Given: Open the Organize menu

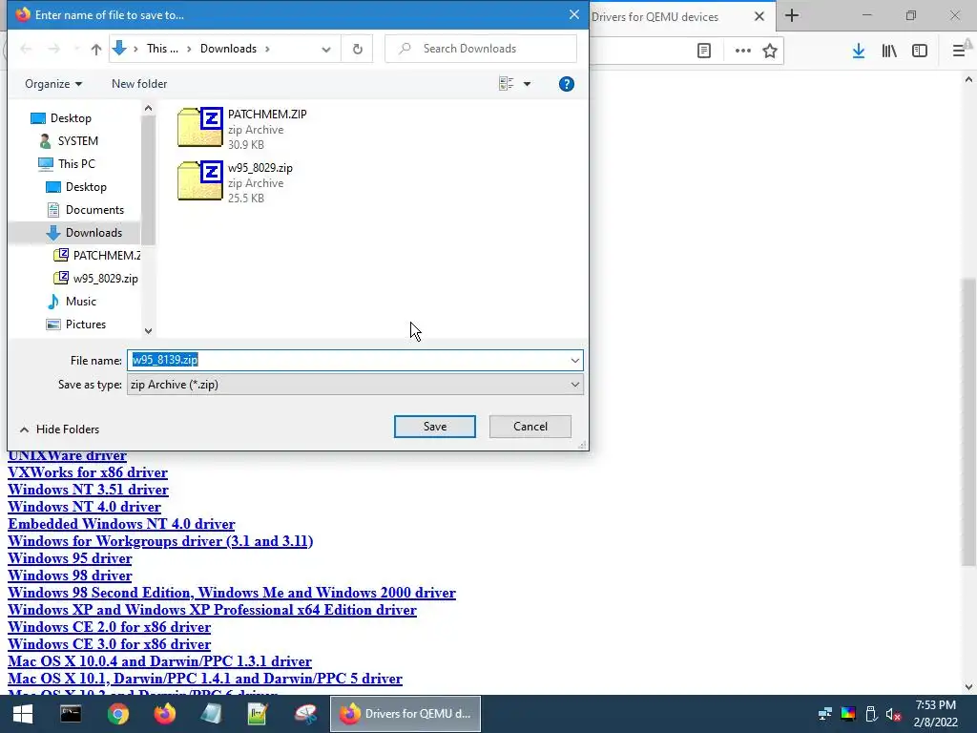Looking at the screenshot, I should [x=53, y=84].
